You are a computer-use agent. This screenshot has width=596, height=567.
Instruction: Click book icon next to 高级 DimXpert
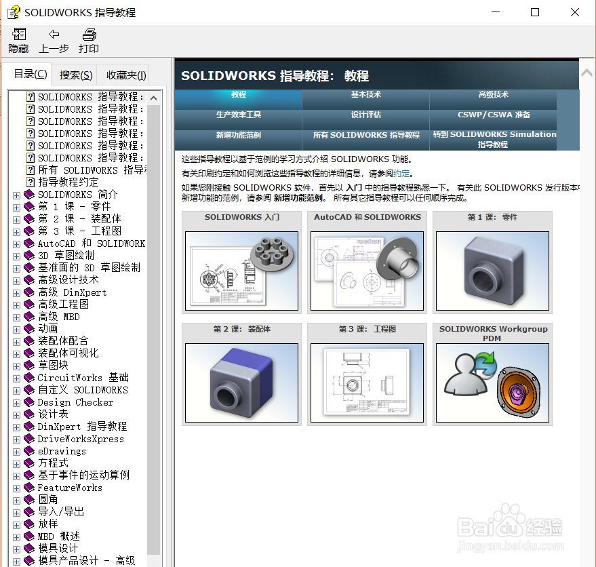(29, 292)
